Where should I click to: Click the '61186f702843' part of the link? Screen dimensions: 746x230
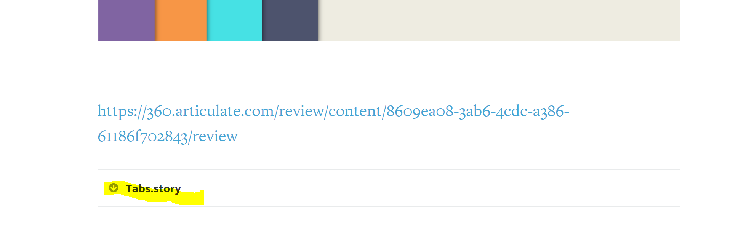click(142, 136)
